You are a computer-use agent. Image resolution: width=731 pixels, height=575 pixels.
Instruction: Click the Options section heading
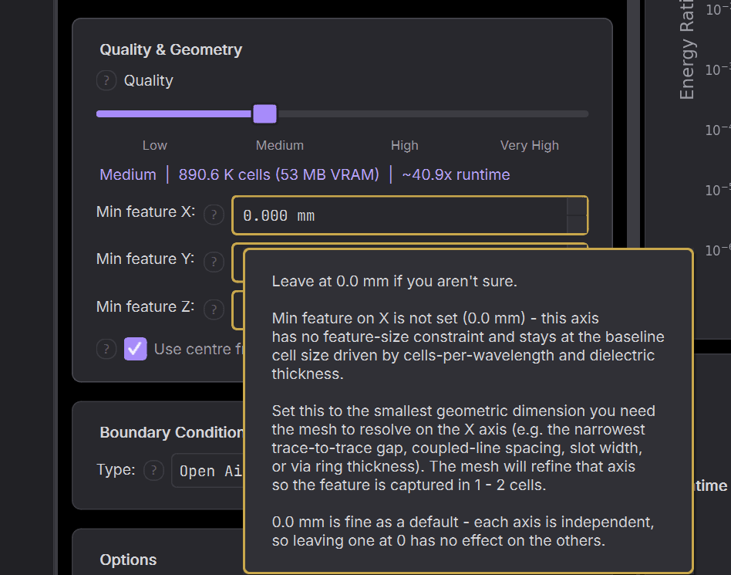(x=128, y=560)
